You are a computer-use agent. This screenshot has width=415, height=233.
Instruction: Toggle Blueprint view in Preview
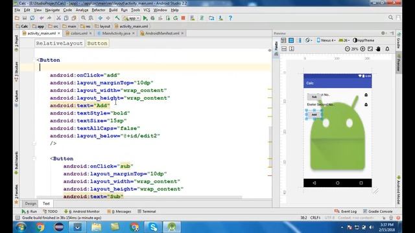click(x=291, y=40)
